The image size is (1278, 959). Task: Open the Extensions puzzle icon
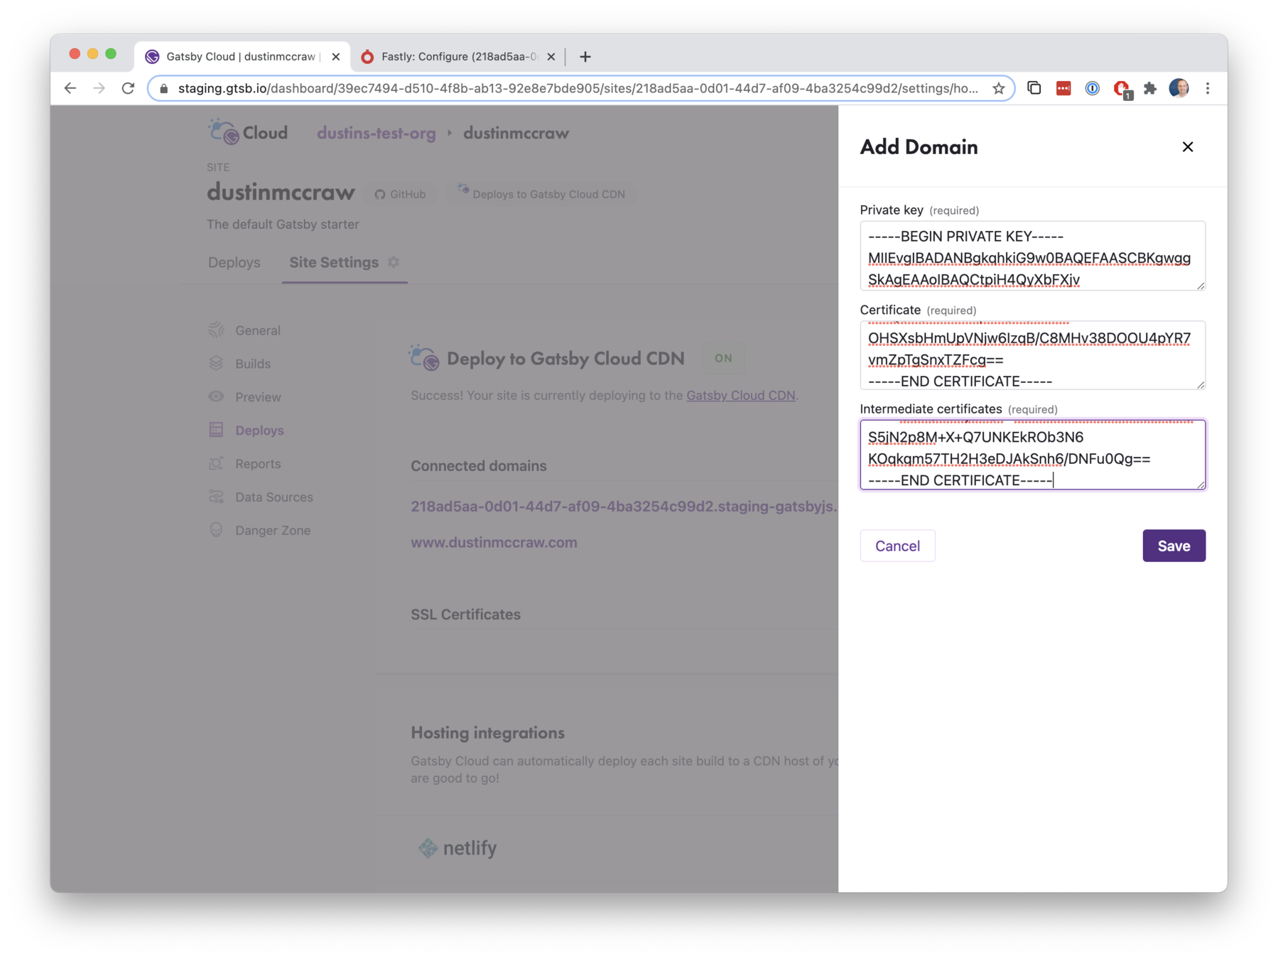tap(1150, 88)
